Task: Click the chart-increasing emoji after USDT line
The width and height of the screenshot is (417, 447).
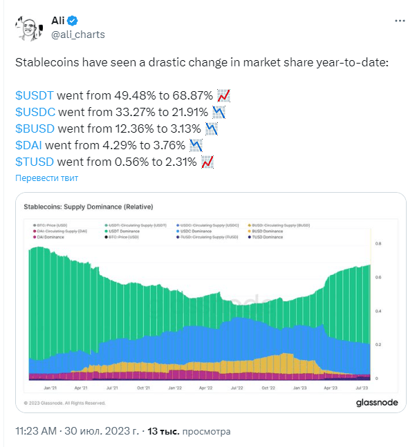Action: tap(223, 95)
